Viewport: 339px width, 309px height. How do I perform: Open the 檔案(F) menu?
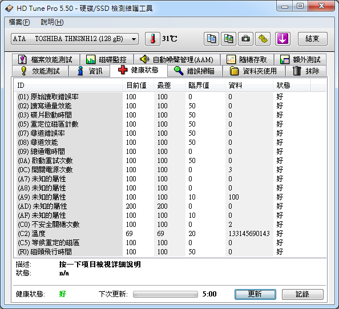[x=19, y=22]
